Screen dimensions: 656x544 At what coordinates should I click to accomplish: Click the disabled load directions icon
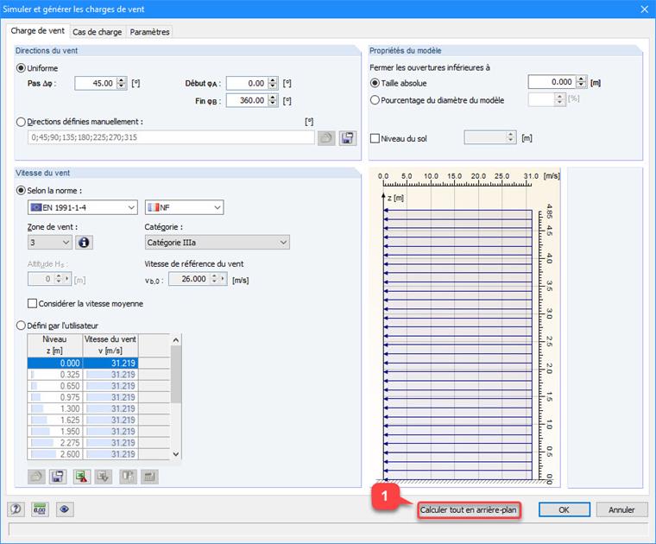point(326,137)
